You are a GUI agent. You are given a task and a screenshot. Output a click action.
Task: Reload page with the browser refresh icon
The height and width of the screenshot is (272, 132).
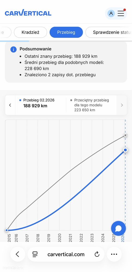[x=97, y=254]
